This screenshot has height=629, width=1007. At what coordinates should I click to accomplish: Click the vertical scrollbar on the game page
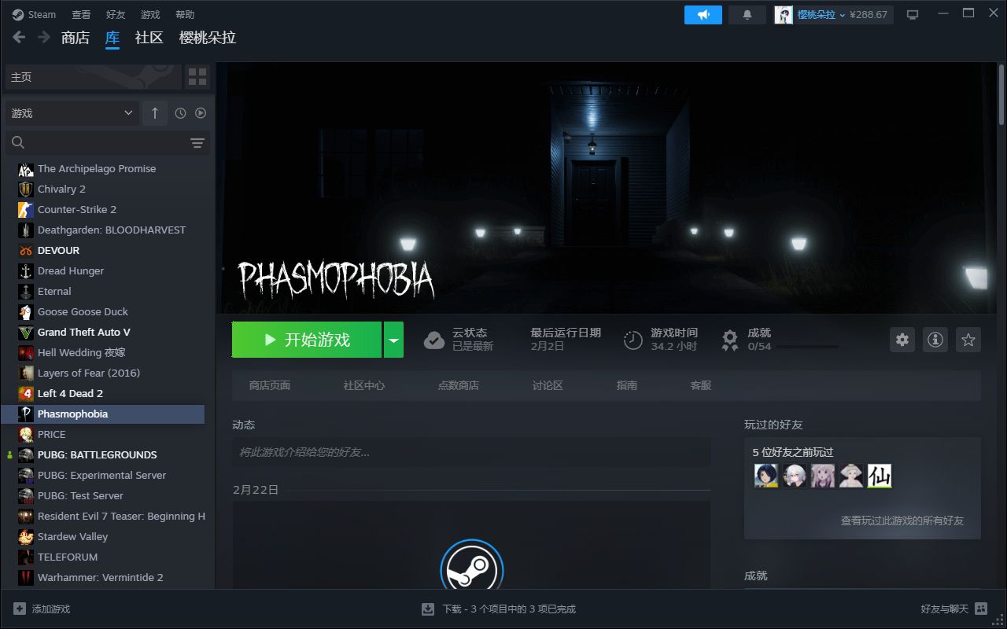coord(1001,94)
